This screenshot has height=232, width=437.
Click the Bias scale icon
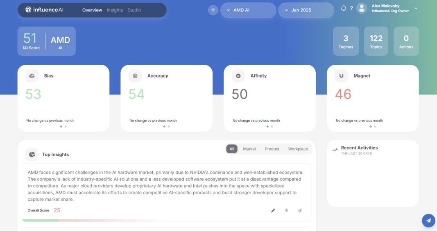pyautogui.click(x=32, y=76)
